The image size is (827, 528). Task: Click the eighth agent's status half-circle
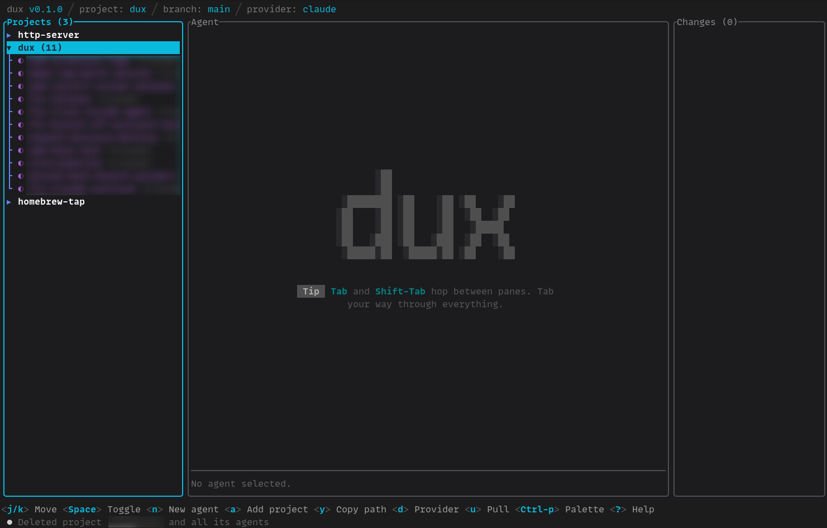tap(20, 151)
